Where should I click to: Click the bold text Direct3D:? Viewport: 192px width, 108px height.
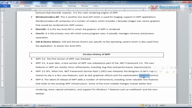41,29
